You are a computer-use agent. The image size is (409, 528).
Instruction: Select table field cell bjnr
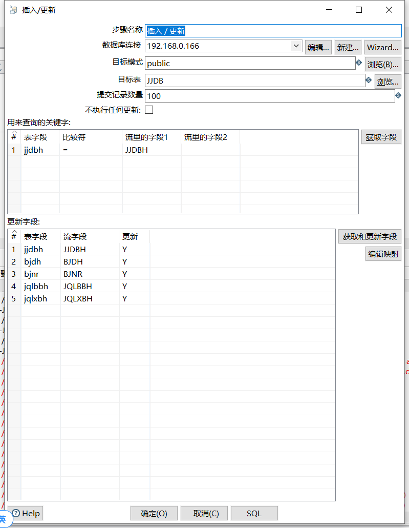coord(41,274)
